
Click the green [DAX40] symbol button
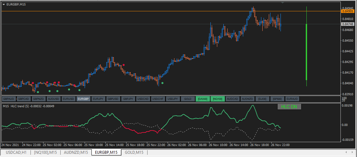click(203, 99)
